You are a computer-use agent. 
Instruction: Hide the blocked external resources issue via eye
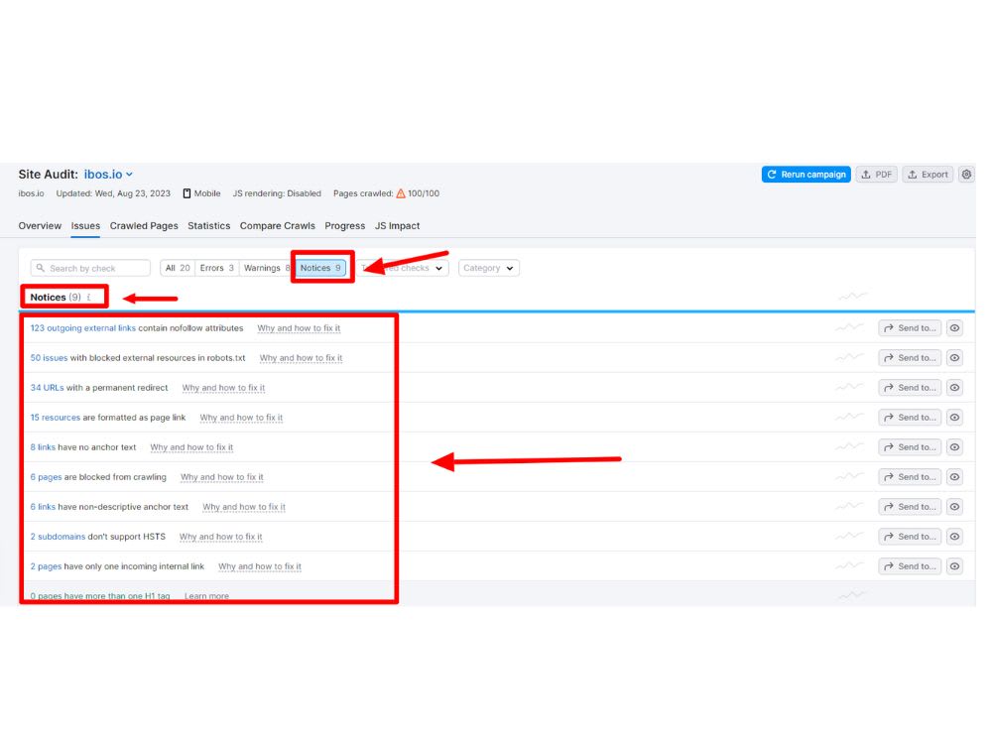click(954, 357)
